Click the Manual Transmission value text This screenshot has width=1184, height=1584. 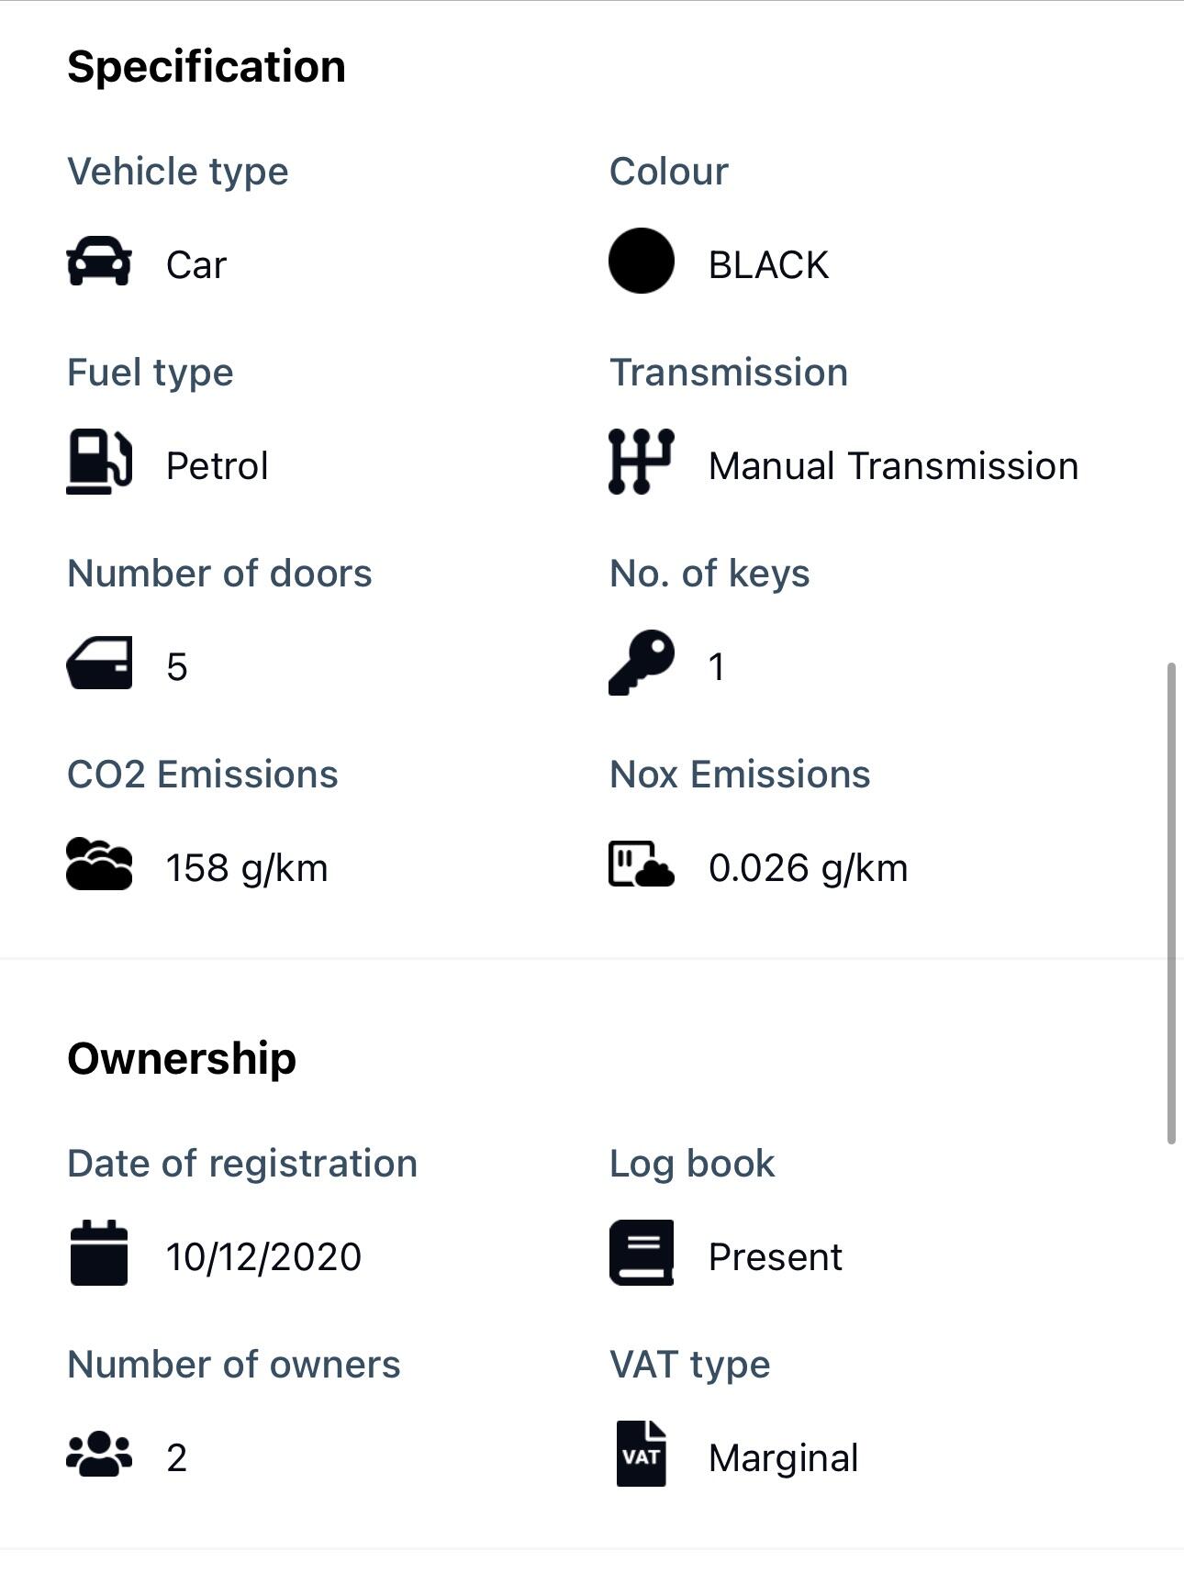tap(893, 466)
